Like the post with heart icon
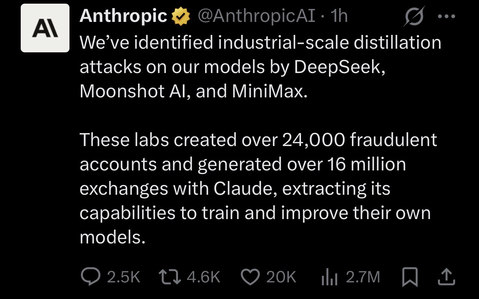This screenshot has width=479, height=299. (250, 277)
